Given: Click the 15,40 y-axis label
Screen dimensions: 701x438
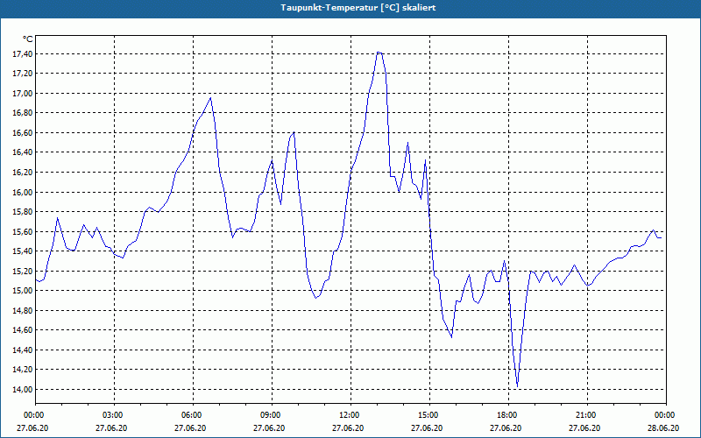Looking at the screenshot, I should (23, 251).
